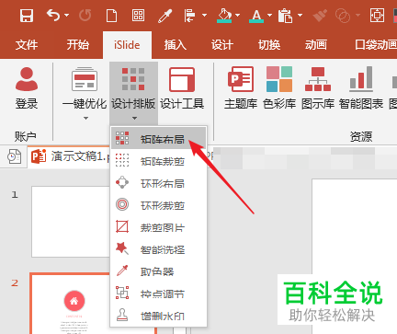This screenshot has height=334, width=397.
Task: Click the New blank document icon
Action: click(111, 15)
